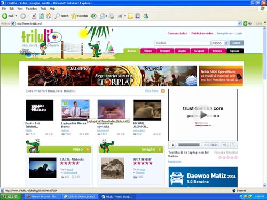Open the IE Search toolbar button
This screenshot has width=267, height=200.
pos(61,16)
